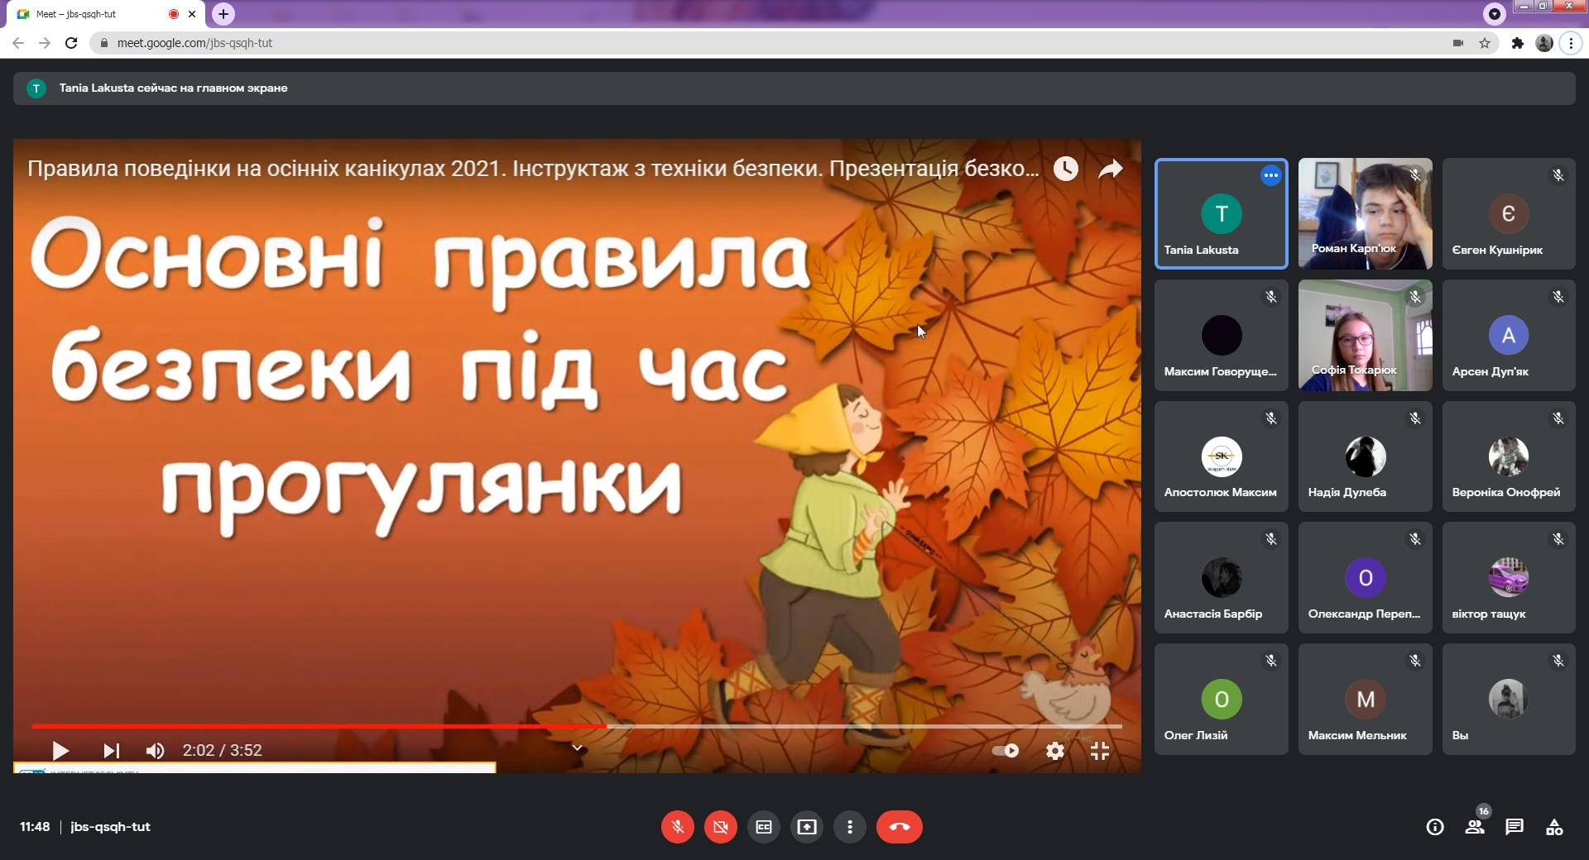The image size is (1589, 860).
Task: Click the Tania Lakusta main screen notification
Action: [794, 88]
